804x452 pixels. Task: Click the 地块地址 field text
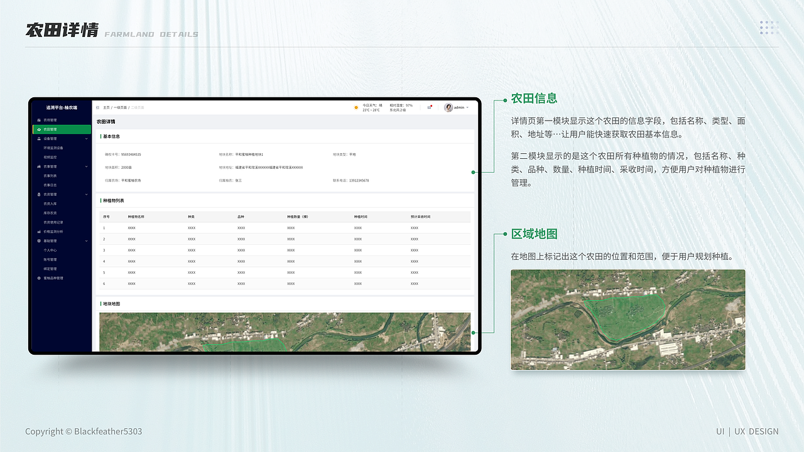(261, 168)
